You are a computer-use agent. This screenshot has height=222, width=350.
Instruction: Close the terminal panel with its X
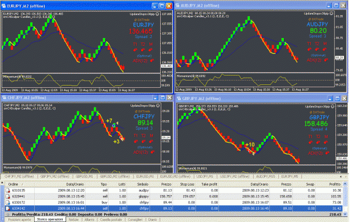pos(2,183)
